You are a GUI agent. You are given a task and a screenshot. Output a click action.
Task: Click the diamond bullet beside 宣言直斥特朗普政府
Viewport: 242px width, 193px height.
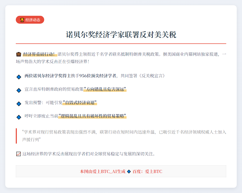pyautogui.click(x=19, y=90)
